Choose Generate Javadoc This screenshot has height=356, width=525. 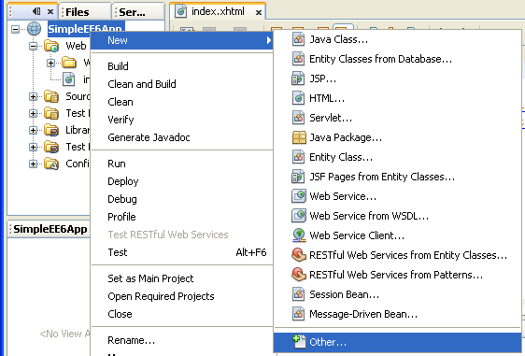tap(182, 137)
